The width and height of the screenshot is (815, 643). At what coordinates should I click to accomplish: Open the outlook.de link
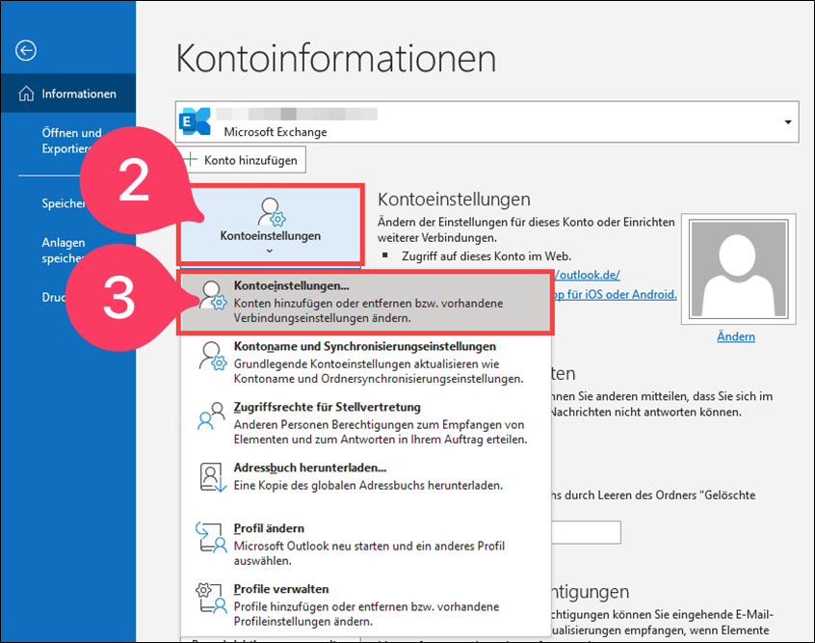click(x=587, y=275)
